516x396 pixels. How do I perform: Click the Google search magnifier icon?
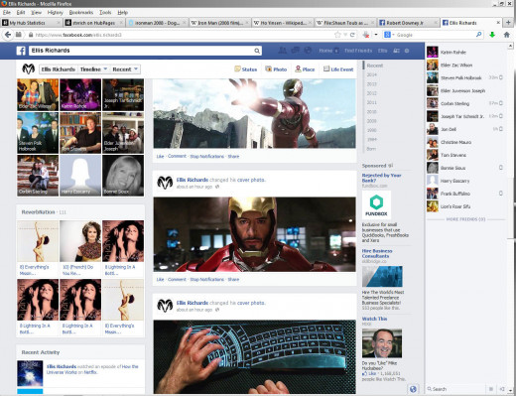pyautogui.click(x=478, y=35)
